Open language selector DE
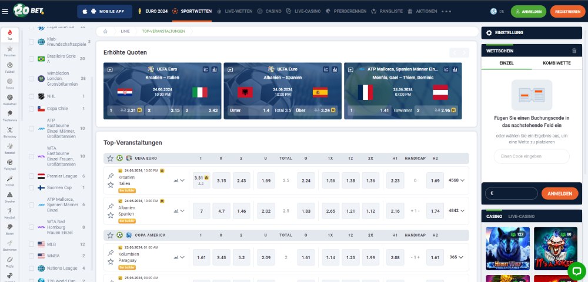 (x=497, y=11)
